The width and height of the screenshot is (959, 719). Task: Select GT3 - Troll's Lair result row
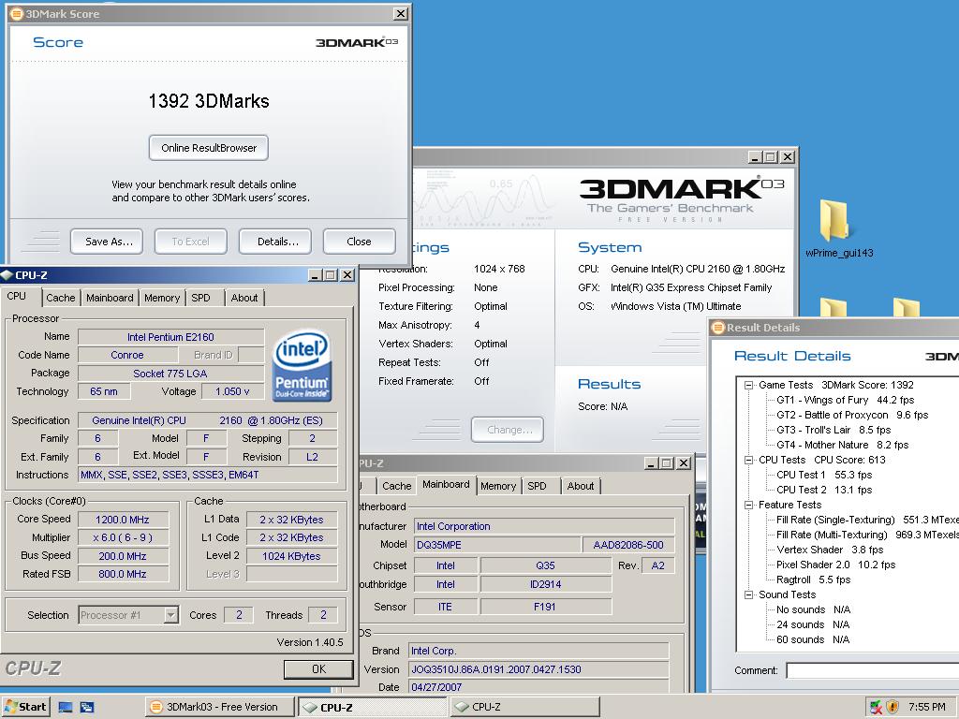834,430
